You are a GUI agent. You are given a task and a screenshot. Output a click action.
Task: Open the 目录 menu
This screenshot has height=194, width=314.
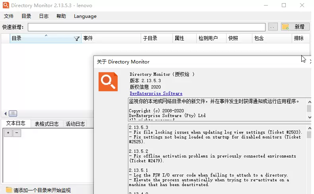[x=26, y=16]
